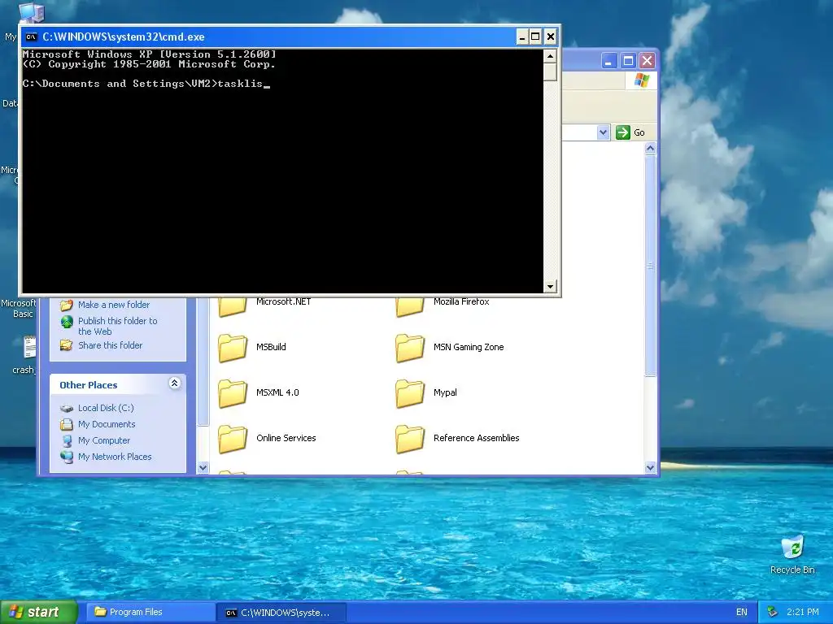The height and width of the screenshot is (624, 833).
Task: Open the Mypal folder
Action: 410,394
